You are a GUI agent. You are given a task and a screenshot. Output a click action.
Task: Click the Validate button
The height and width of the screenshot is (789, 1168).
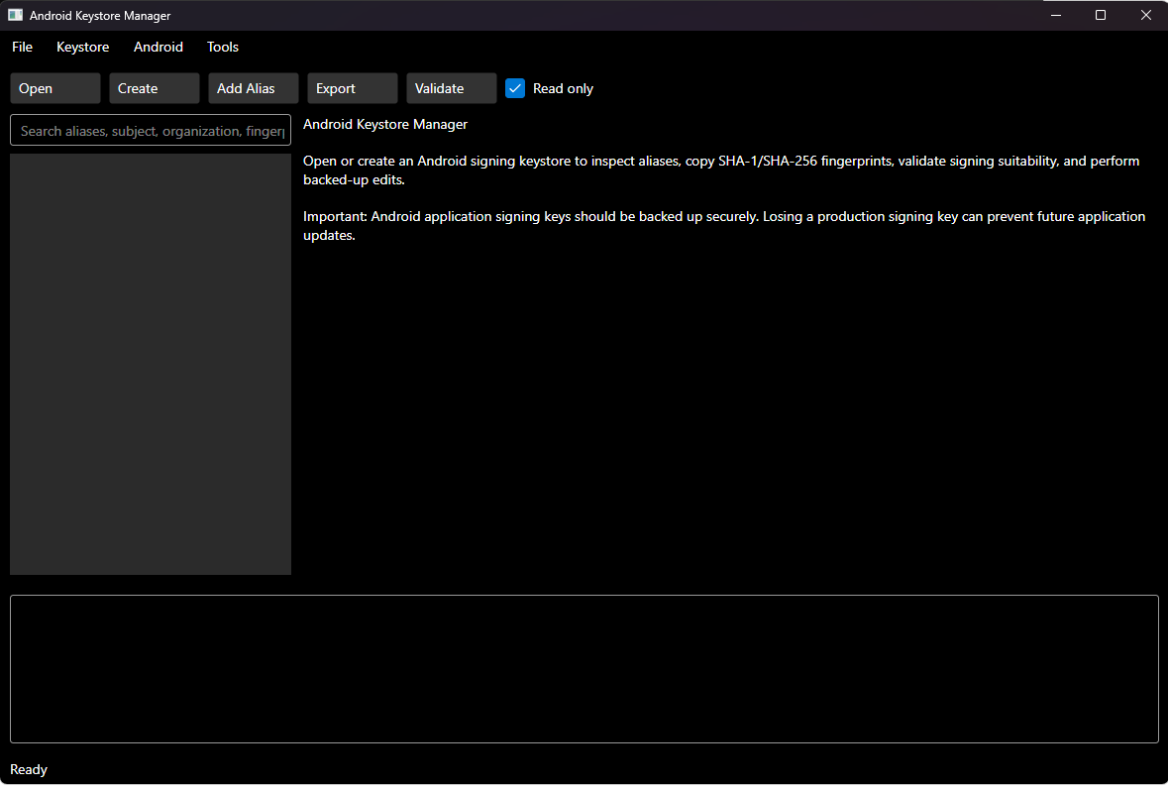452,88
